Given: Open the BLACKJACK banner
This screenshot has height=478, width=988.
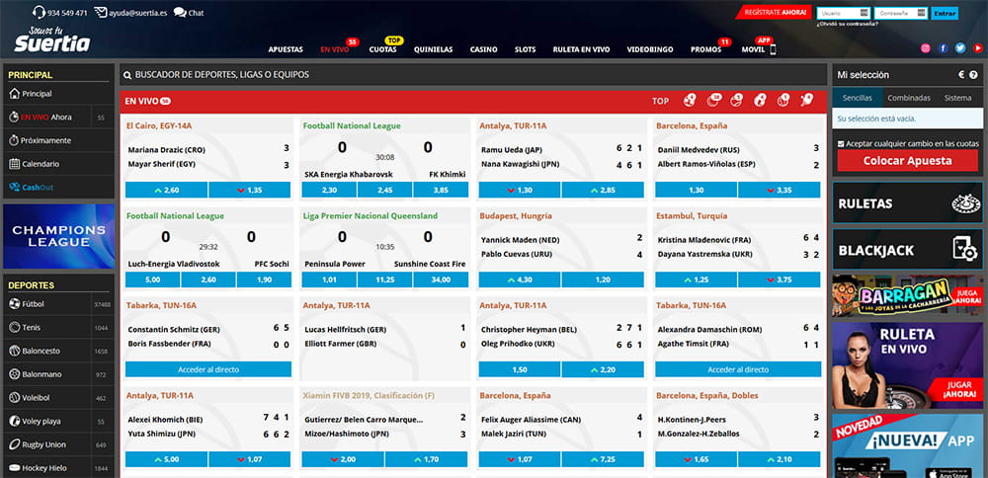Looking at the screenshot, I should click(907, 250).
